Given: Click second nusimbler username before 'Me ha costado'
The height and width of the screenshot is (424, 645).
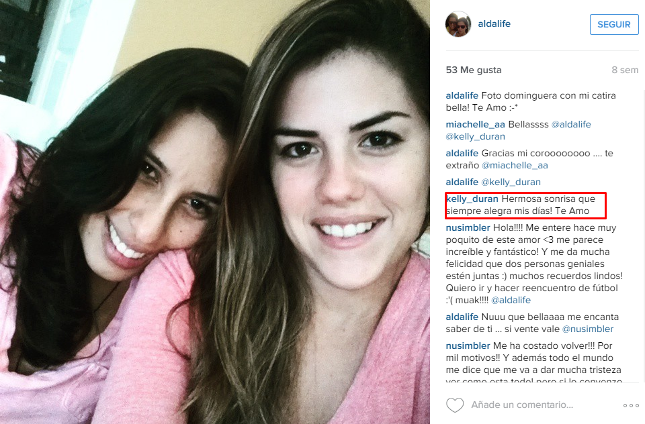Looking at the screenshot, I should 468,346.
